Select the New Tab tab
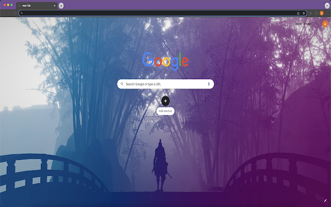The height and width of the screenshot is (207, 331). pyautogui.click(x=37, y=6)
